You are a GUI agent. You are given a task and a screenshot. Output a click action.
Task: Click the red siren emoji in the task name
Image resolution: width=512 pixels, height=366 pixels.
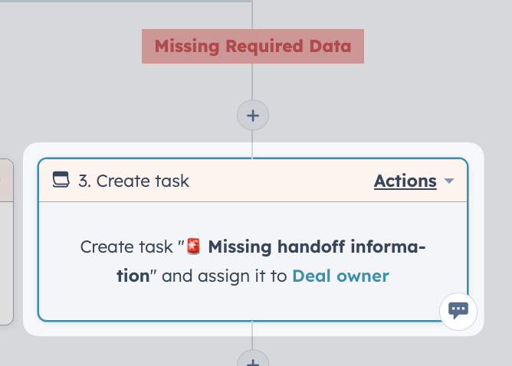coord(193,246)
